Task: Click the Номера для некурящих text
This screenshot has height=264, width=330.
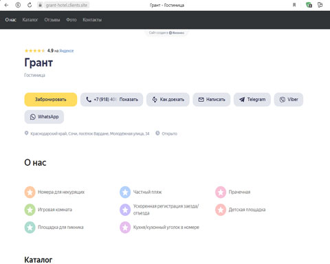Action: (x=61, y=192)
